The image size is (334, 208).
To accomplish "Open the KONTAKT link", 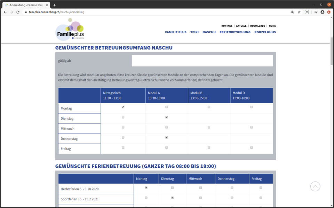I will pyautogui.click(x=226, y=26).
